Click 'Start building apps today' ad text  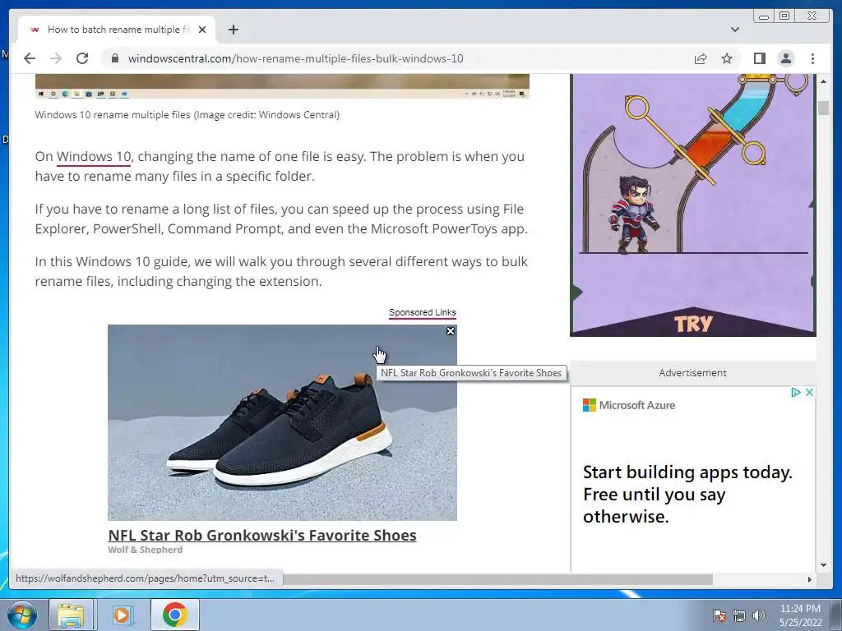687,494
